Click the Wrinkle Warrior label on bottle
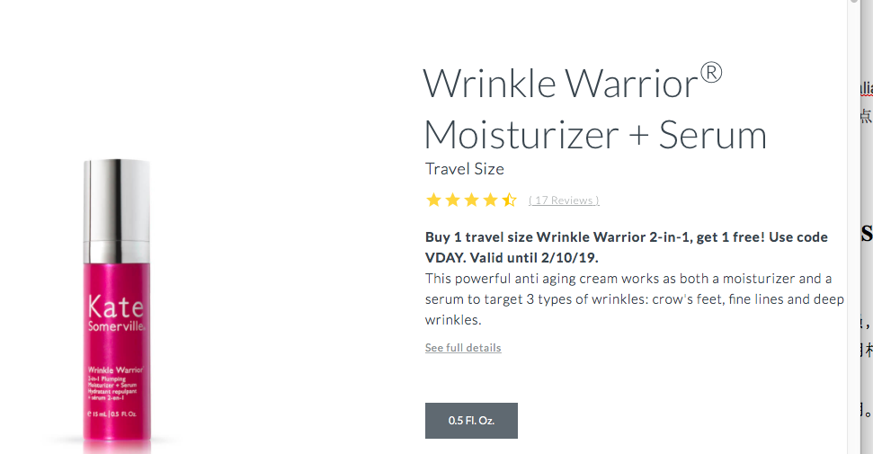Screen dimensions: 873x454 tap(115, 369)
